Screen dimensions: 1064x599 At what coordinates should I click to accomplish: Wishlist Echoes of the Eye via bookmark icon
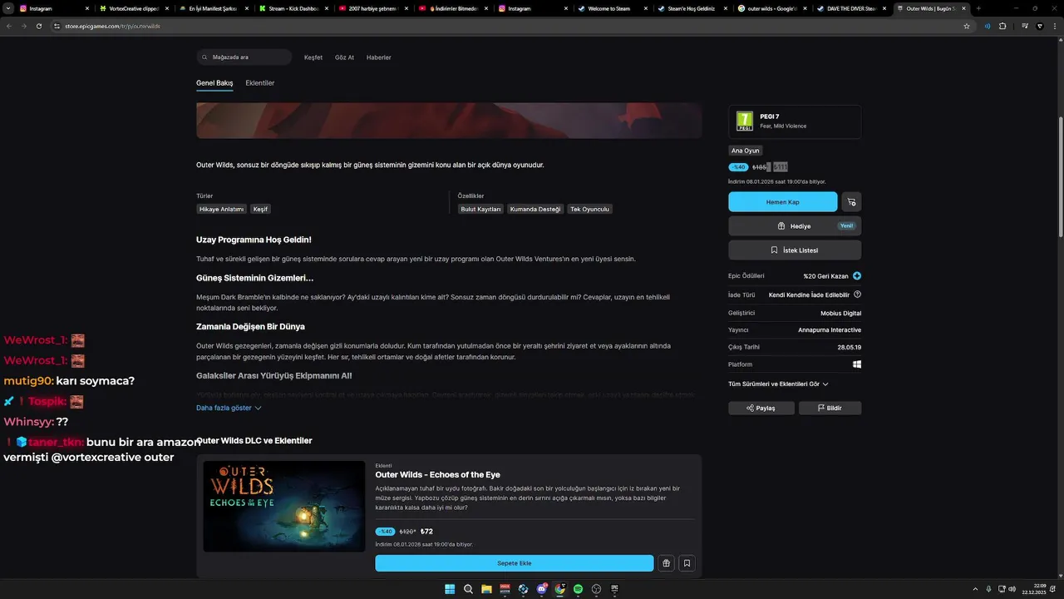[x=687, y=563]
